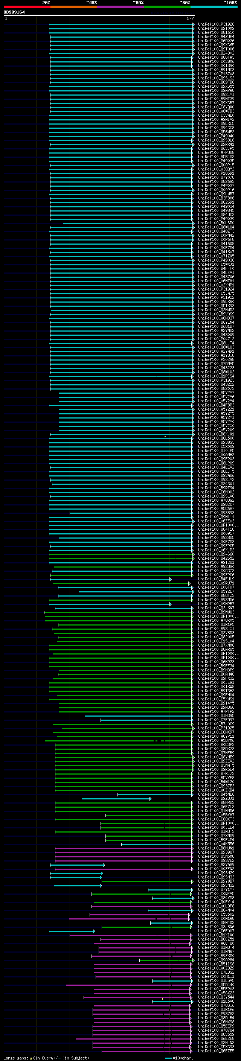Select the UniRef100_P93782 label
This screenshot has width=241, height=1061.
(216, 1014)
